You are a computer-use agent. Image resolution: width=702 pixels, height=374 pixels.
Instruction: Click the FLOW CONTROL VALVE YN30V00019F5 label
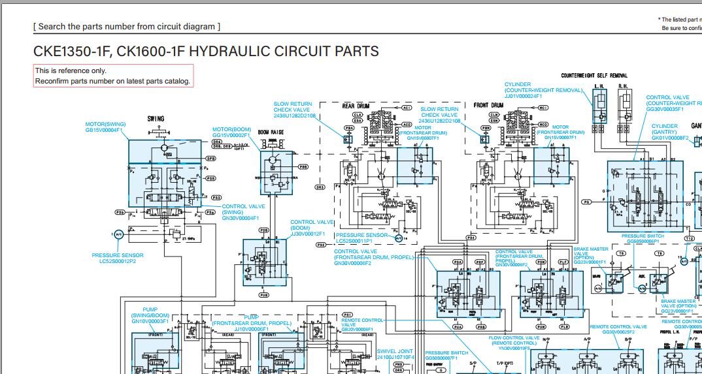514,343
